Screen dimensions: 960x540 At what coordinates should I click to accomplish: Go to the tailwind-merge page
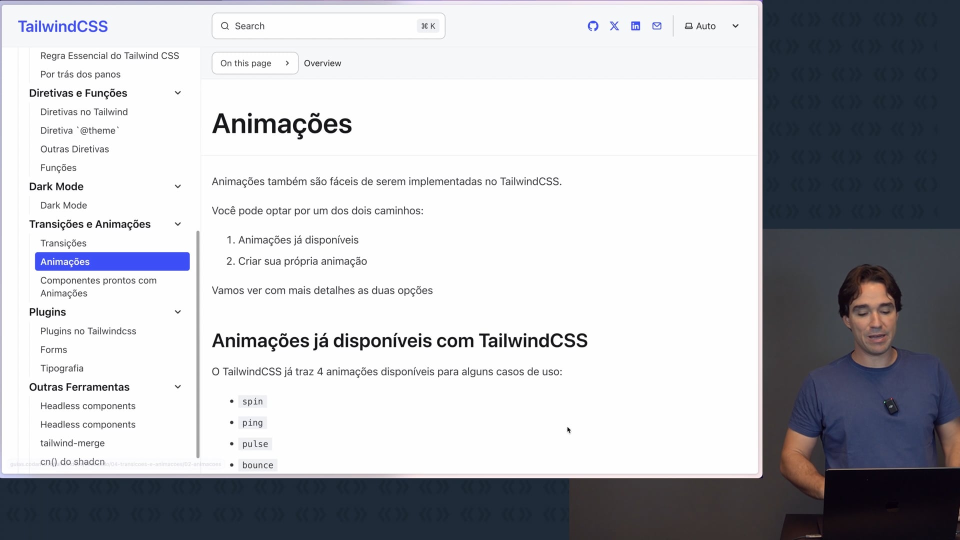pyautogui.click(x=72, y=443)
